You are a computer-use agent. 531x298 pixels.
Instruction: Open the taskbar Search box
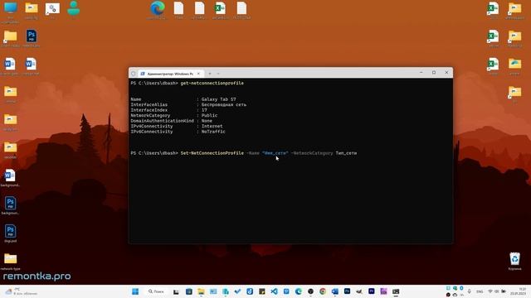[156, 291]
